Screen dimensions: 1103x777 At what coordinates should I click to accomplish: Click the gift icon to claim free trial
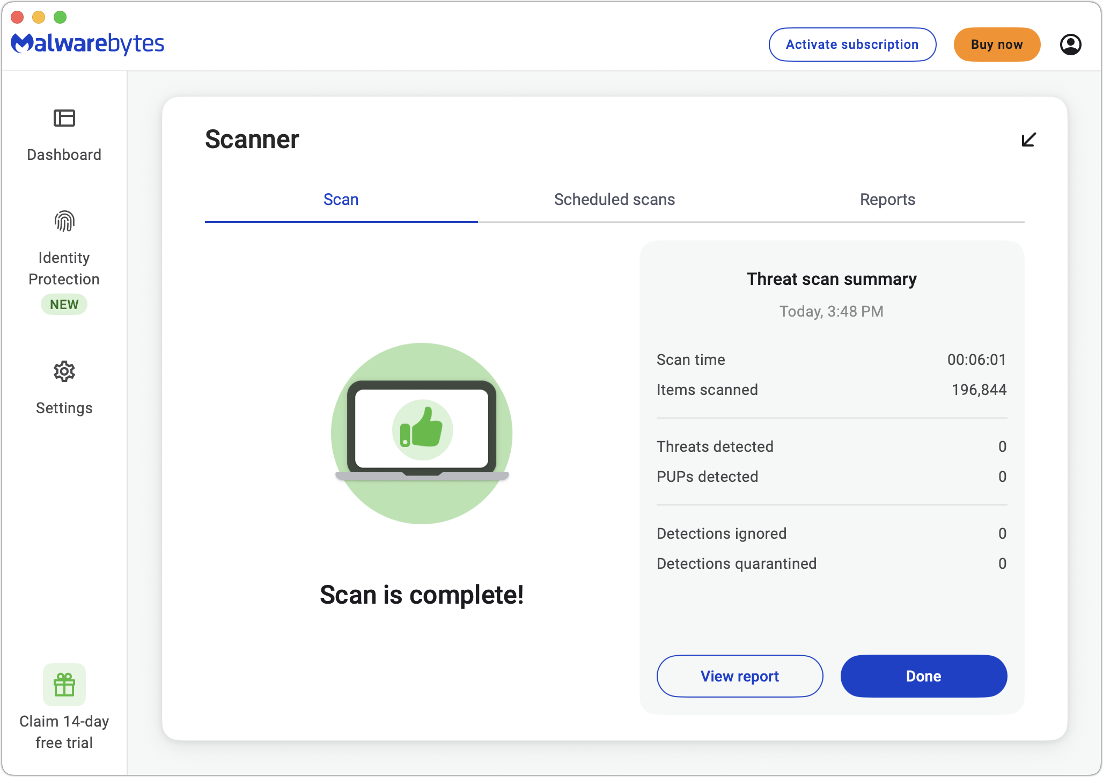point(64,684)
